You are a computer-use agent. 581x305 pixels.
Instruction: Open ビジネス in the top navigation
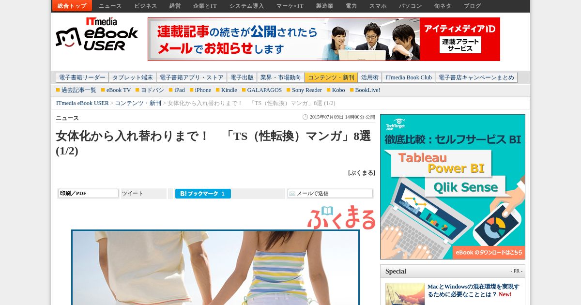click(146, 6)
